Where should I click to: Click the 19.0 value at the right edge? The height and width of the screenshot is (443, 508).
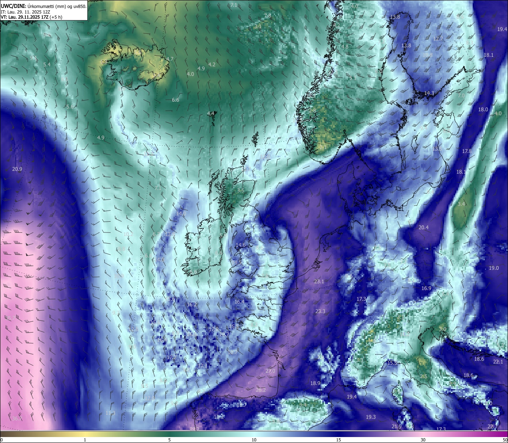494,268
